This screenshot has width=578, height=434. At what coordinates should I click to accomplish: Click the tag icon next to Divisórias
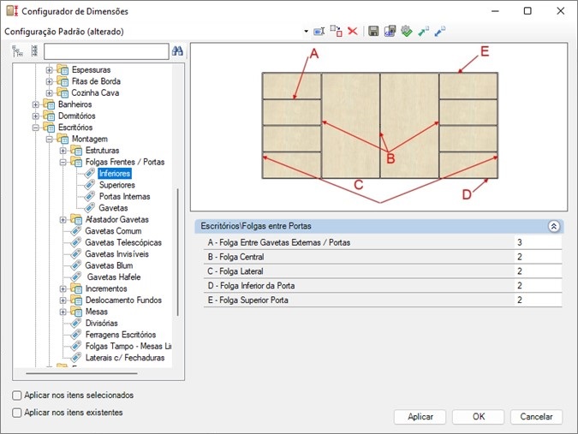coord(76,323)
